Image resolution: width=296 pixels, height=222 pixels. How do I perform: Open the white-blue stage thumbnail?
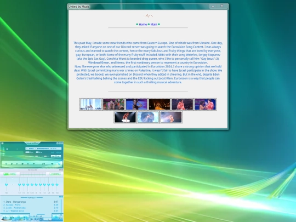click(x=91, y=104)
